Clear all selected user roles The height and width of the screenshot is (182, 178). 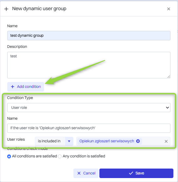pyautogui.click(x=166, y=141)
